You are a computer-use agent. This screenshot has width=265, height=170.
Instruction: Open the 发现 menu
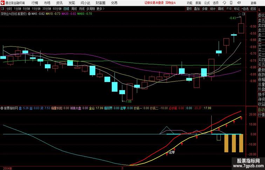coord(72,3)
